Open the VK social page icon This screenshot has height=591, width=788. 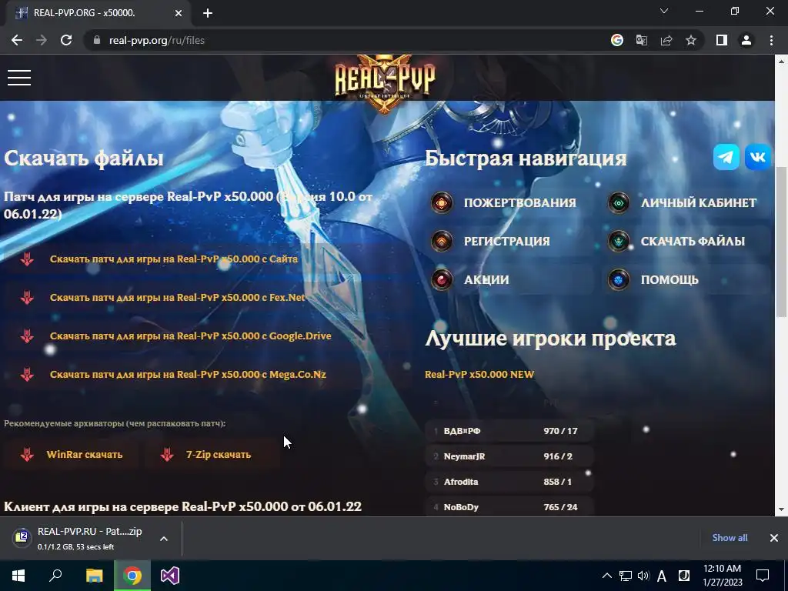758,157
